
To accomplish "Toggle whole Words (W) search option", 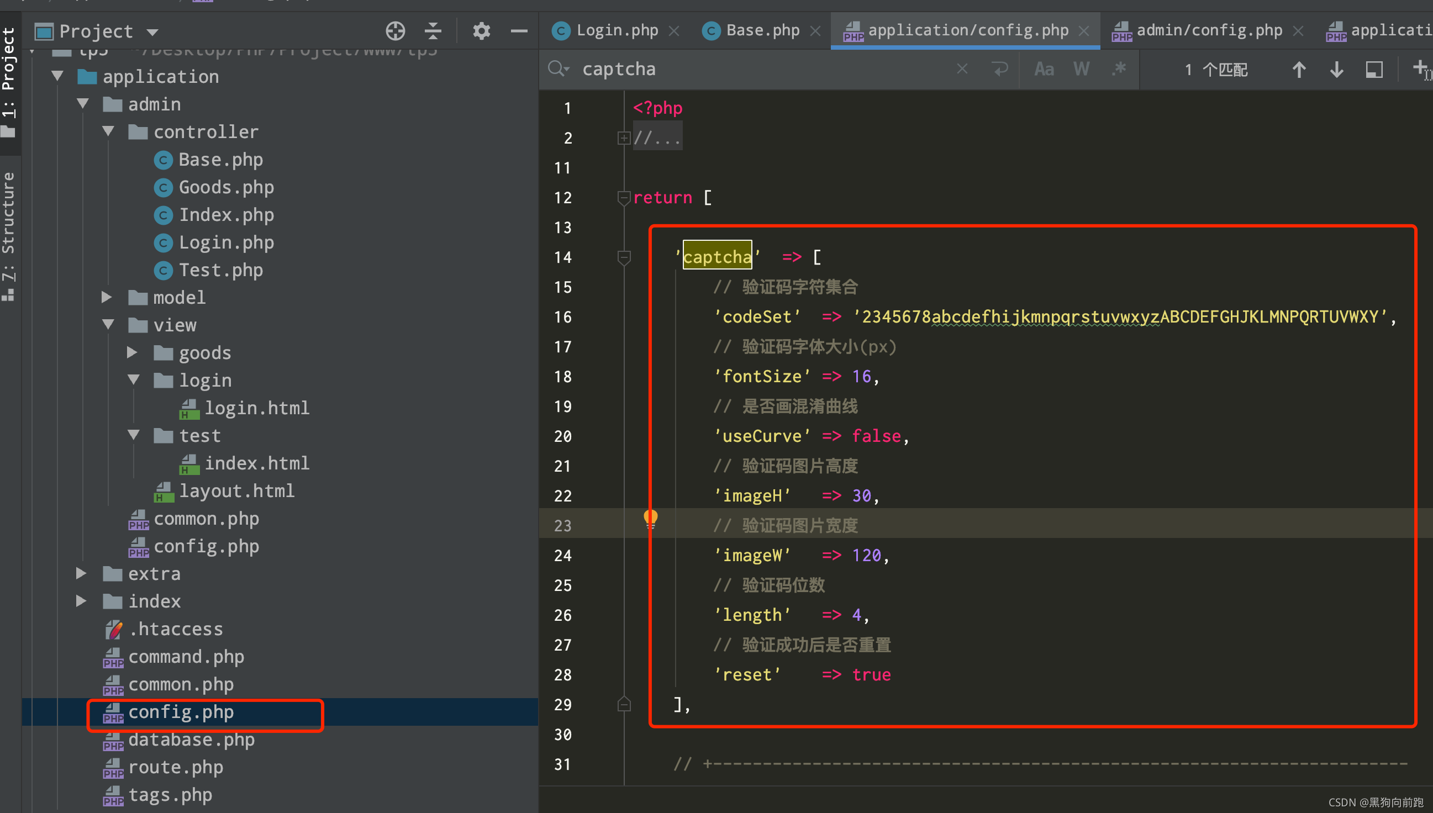I will (x=1081, y=69).
